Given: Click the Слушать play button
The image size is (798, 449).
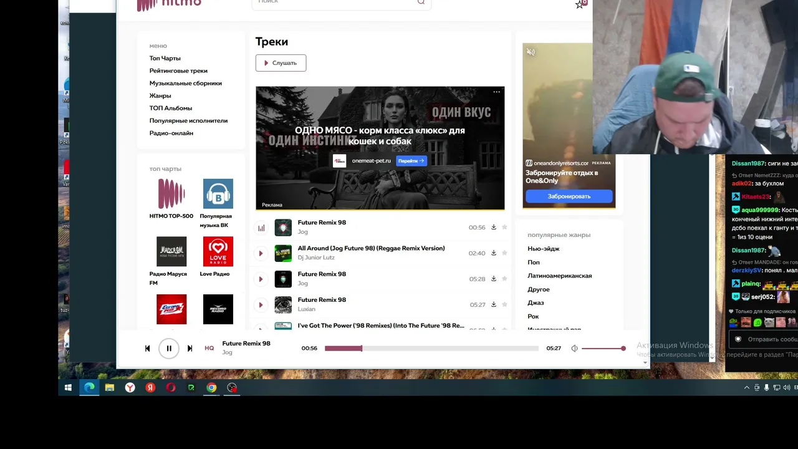Looking at the screenshot, I should tap(281, 63).
